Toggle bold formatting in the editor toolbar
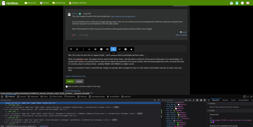 pyautogui.click(x=77, y=49)
